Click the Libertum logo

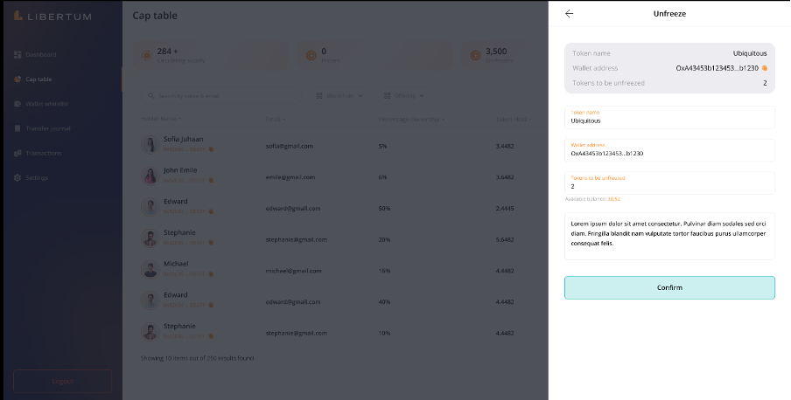pos(52,16)
